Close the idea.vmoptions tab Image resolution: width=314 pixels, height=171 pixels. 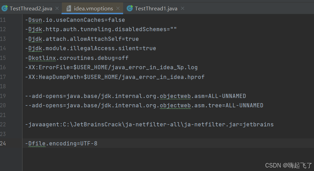coord(118,8)
